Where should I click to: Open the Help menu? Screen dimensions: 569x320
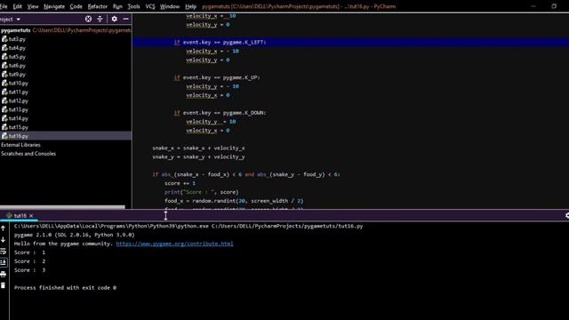coord(190,6)
